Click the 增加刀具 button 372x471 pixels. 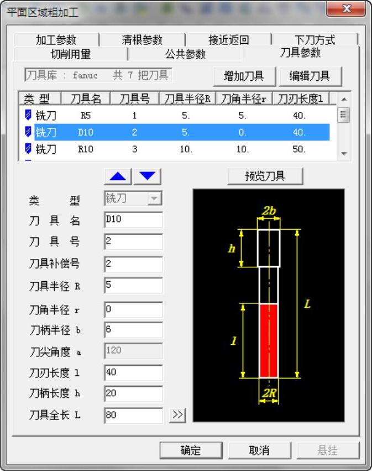click(244, 76)
